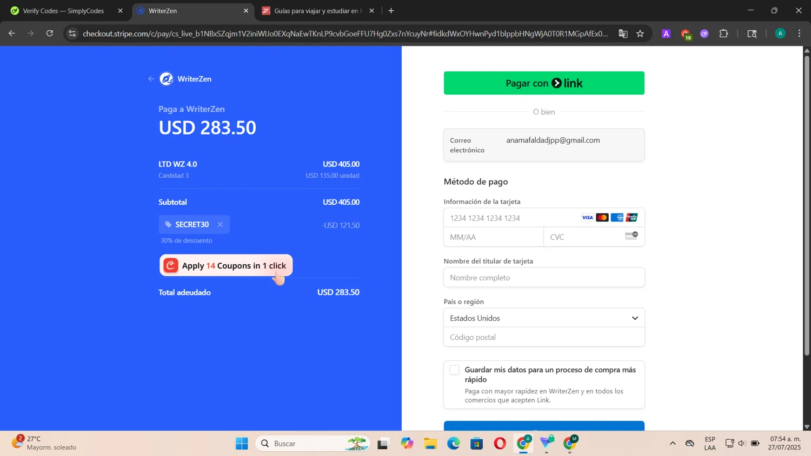Click the email field with anamafaldadjpp@gmail.com
Viewport: 811px width, 456px height.
[x=544, y=145]
